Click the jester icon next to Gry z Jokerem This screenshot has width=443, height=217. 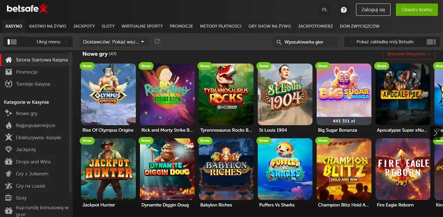click(9, 174)
